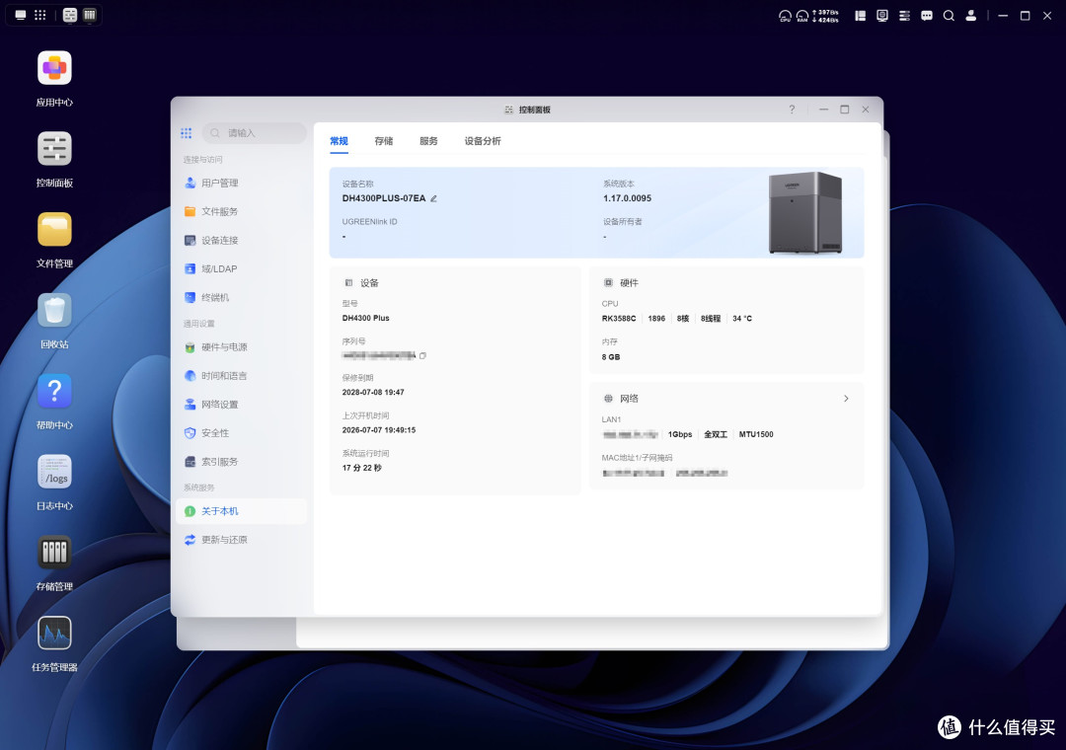Open control panel help question mark
This screenshot has height=750, width=1066.
click(x=792, y=110)
